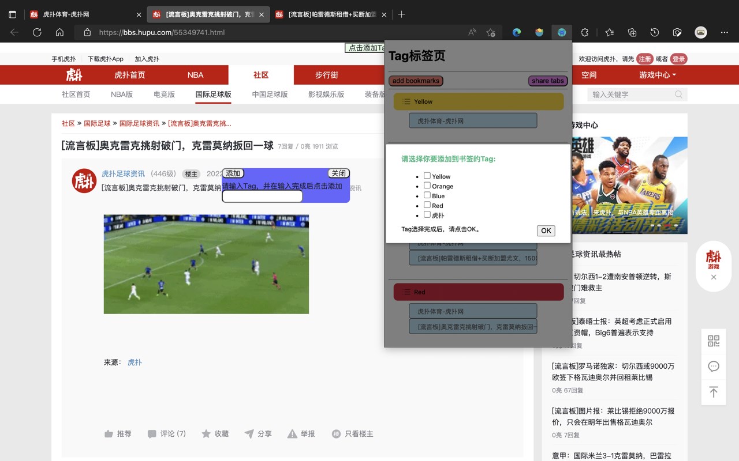This screenshot has height=461, width=739.
Task: Click the add bookmarks button
Action: [x=416, y=81]
